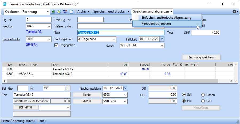Click the Rechnung speichern button
The height and width of the screenshot is (124, 240).
pyautogui.click(x=201, y=57)
